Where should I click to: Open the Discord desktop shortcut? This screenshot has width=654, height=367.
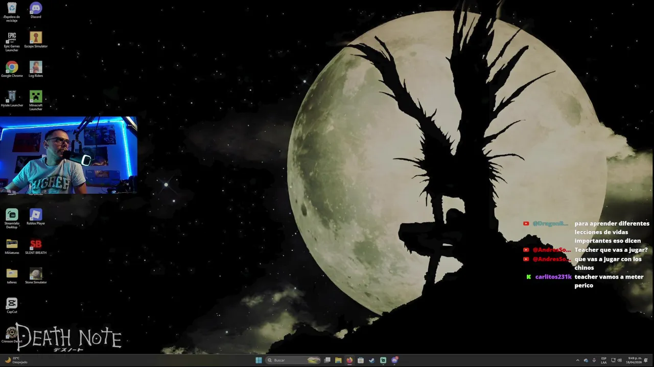pyautogui.click(x=36, y=10)
